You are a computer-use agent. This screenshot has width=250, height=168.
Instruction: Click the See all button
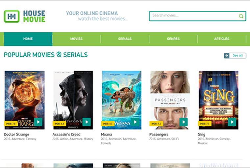coord(238,56)
